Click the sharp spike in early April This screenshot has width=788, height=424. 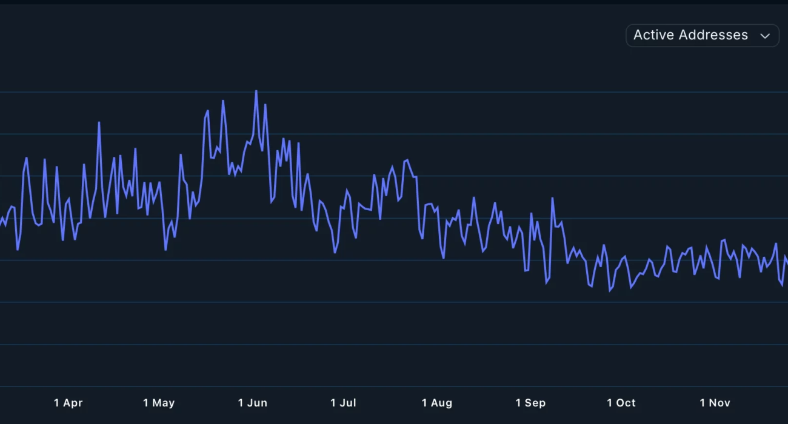tap(99, 123)
